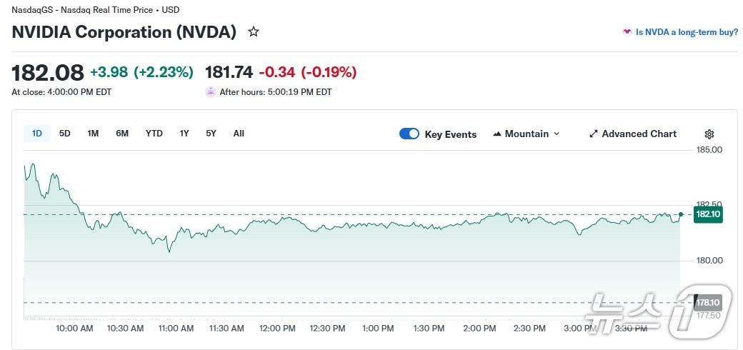Screen dimensions: 743x350
Task: Star NVIDIA to add to watchlist
Action: [254, 32]
